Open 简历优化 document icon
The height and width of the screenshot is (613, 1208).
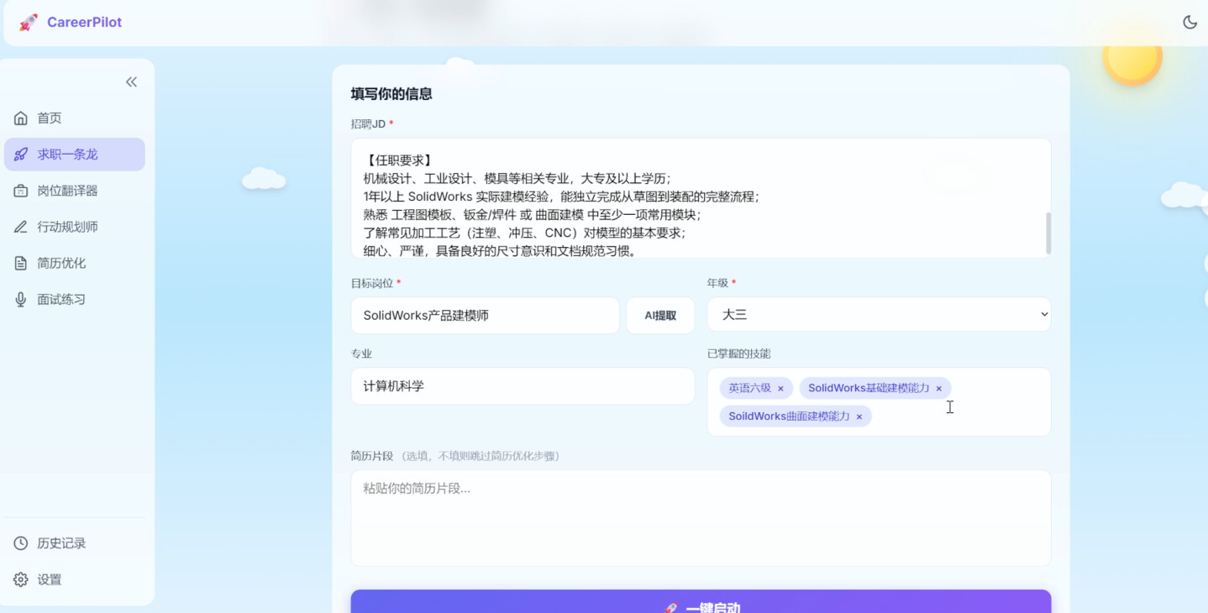(21, 263)
